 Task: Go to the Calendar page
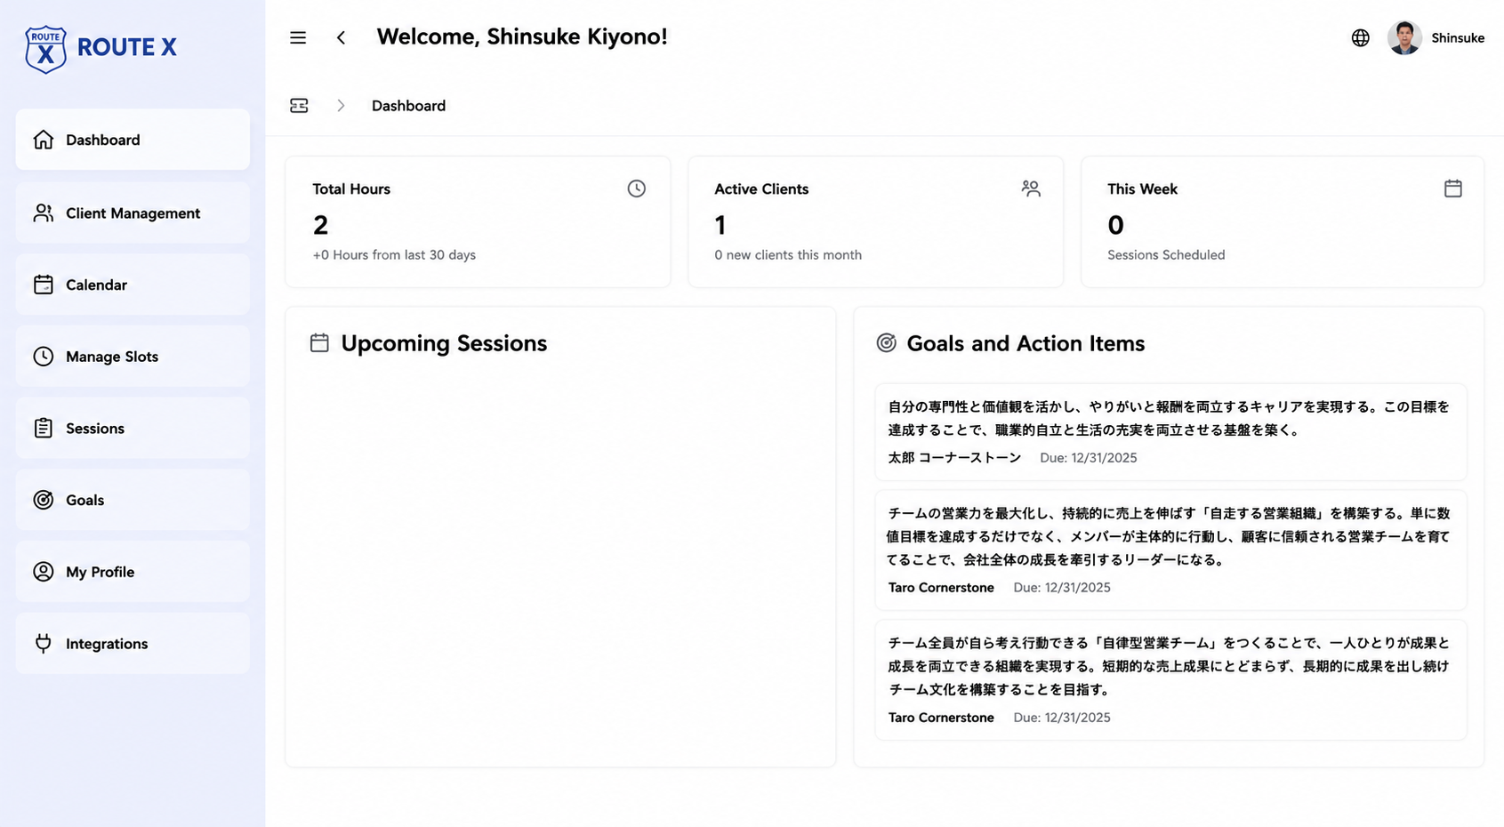coord(133,285)
